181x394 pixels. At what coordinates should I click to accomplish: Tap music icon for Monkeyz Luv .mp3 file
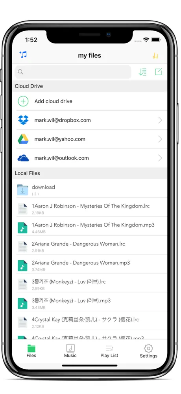pos(22,303)
